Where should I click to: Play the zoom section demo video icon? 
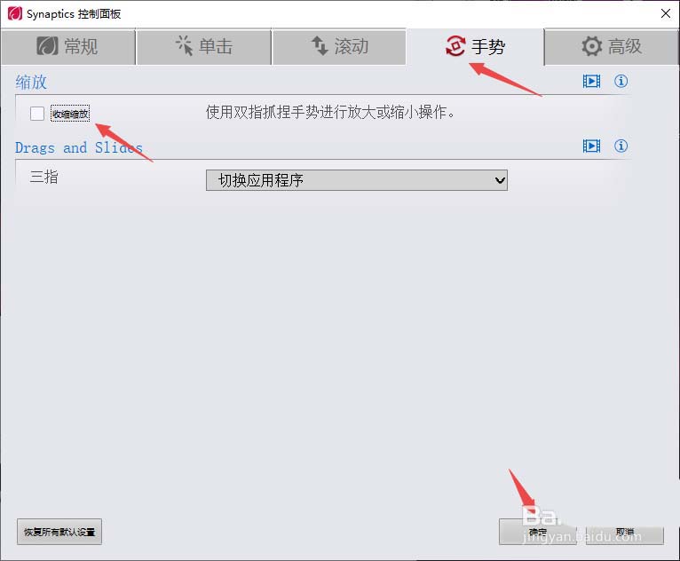(x=591, y=81)
